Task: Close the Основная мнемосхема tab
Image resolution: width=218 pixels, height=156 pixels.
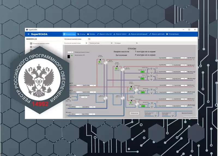Action: pos(86,43)
